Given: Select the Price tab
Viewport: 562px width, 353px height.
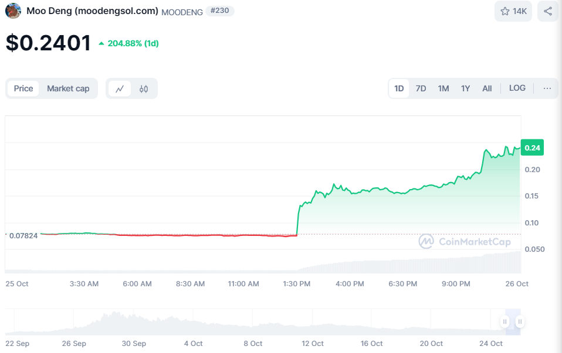Looking at the screenshot, I should (23, 88).
